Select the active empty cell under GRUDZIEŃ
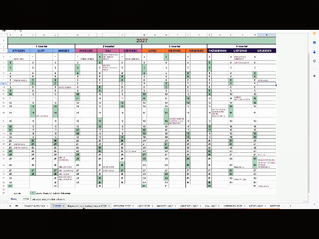 [267, 84]
